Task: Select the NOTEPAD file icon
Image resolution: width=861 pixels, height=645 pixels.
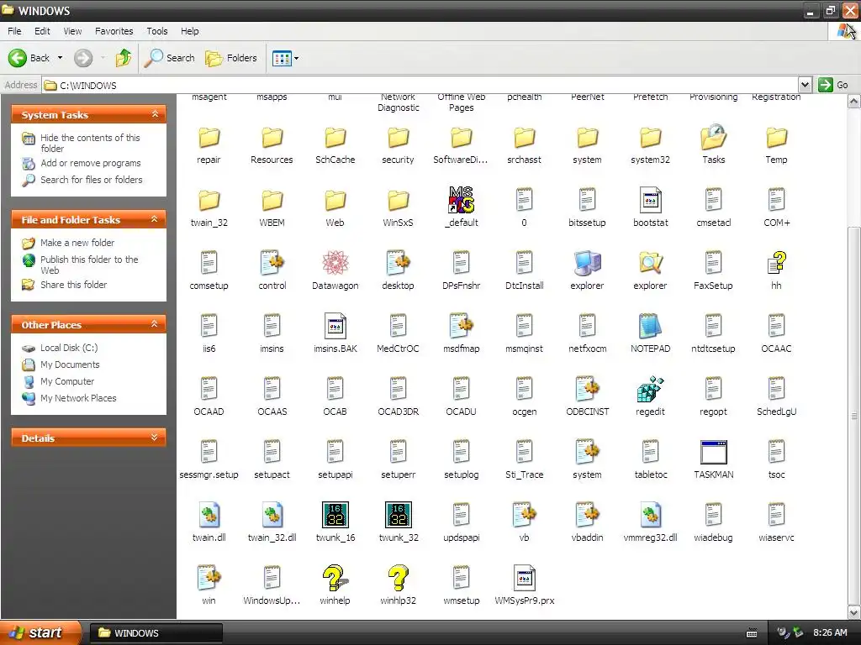Action: (x=650, y=326)
